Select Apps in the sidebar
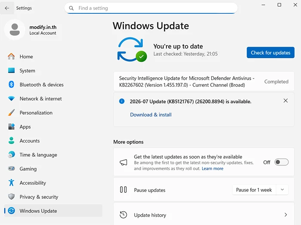This screenshot has width=301, height=225. point(53,127)
